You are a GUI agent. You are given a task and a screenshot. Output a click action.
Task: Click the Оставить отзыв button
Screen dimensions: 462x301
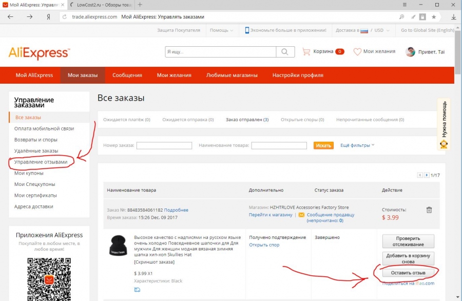click(408, 273)
